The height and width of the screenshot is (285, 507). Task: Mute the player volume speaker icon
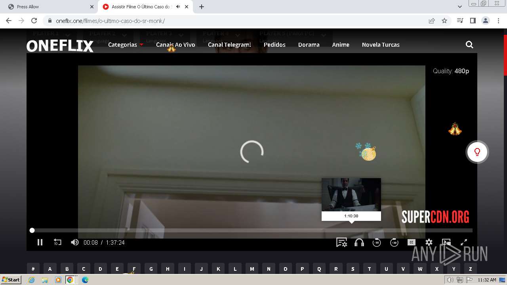coord(74,242)
